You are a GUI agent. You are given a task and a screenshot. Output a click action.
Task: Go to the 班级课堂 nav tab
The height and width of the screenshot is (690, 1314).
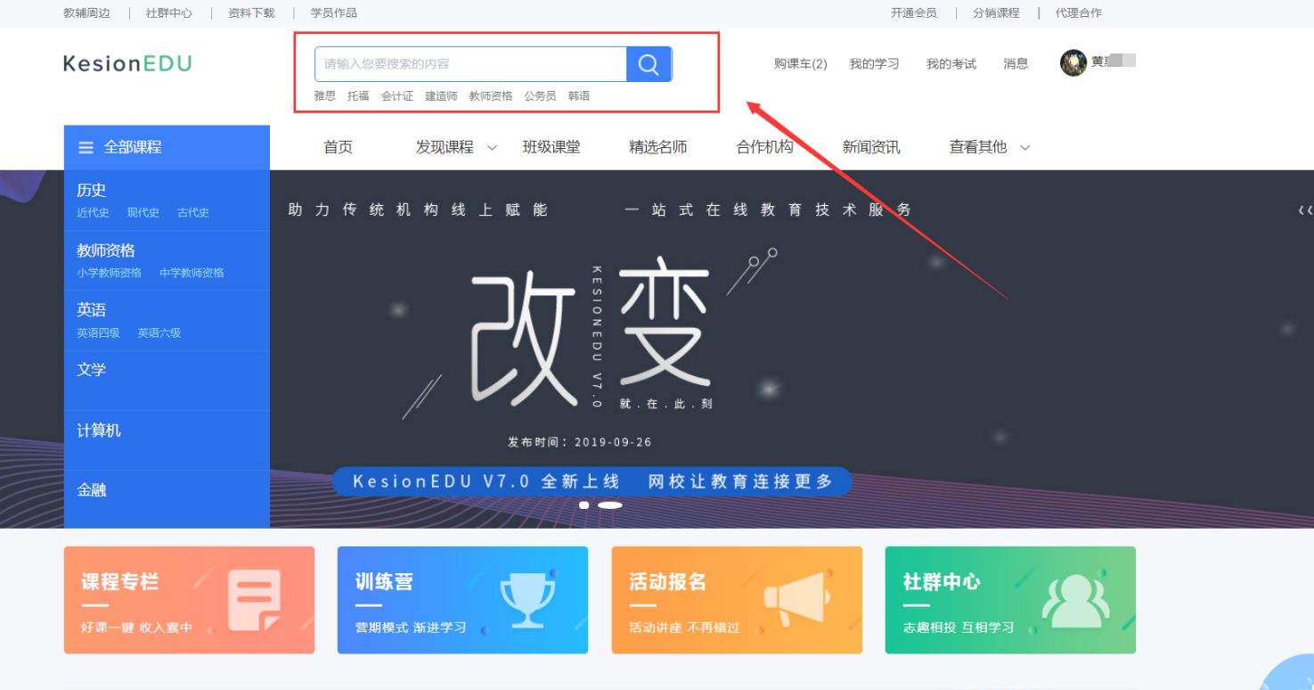551,147
